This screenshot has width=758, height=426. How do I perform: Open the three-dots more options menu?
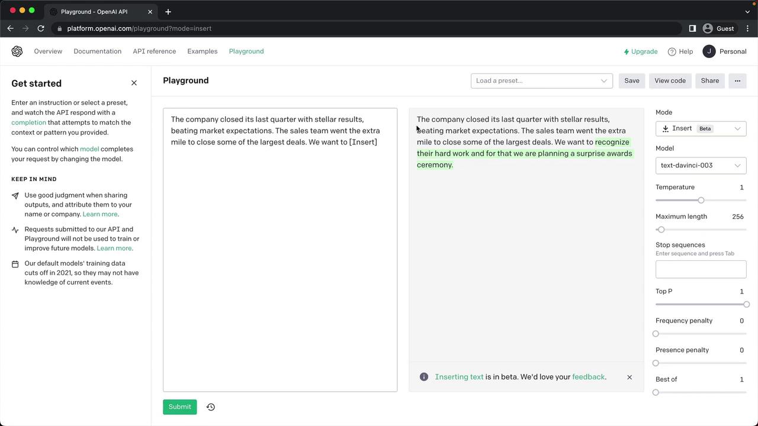tap(737, 80)
